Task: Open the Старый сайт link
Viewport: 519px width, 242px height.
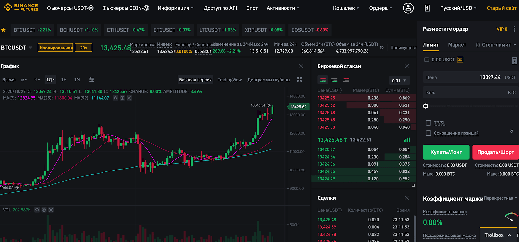Action: tap(501, 8)
